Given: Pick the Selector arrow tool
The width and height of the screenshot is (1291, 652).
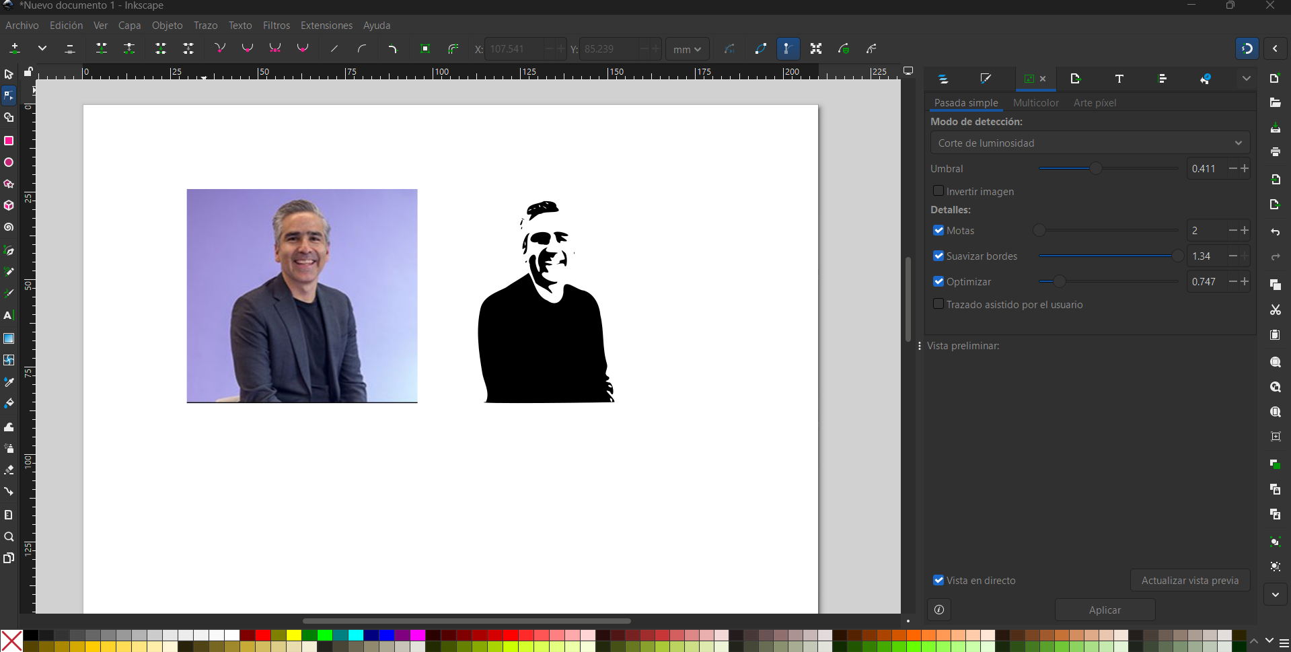Looking at the screenshot, I should (x=9, y=74).
